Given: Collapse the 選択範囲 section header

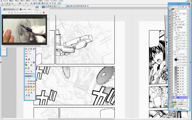Looking at the screenshot, I should 170,102.
